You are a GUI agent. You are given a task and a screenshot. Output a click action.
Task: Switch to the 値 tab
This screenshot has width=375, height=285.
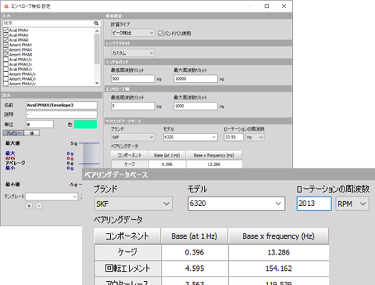click(x=32, y=133)
